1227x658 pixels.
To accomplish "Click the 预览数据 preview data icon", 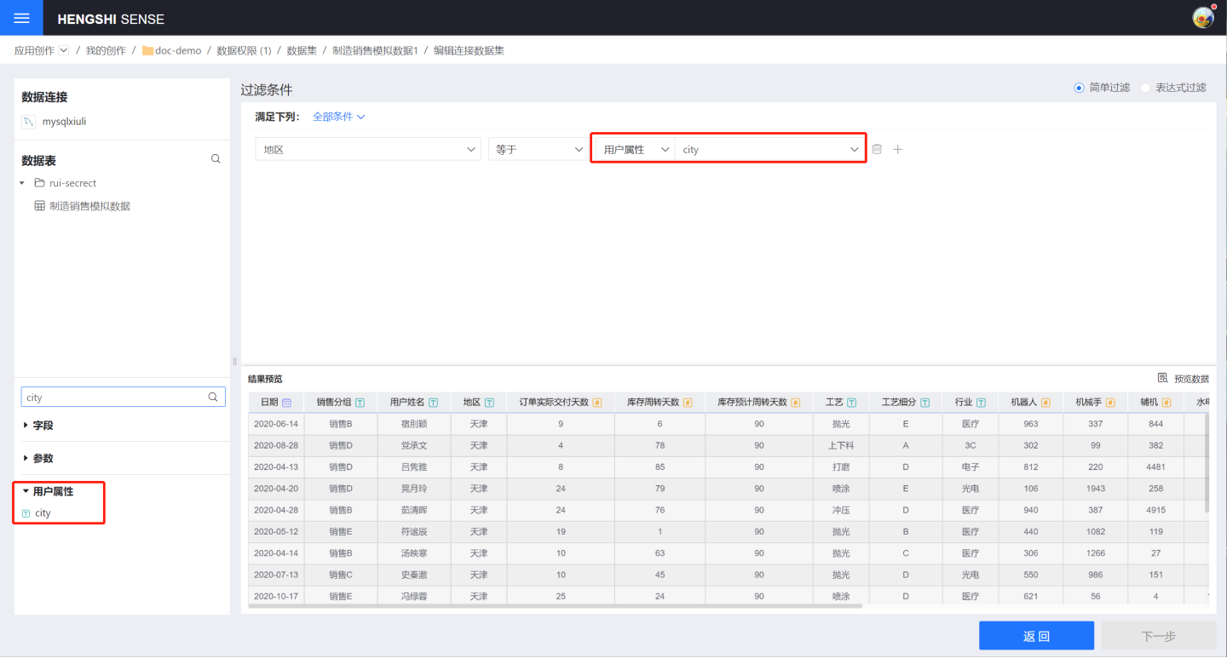I will tap(1163, 379).
